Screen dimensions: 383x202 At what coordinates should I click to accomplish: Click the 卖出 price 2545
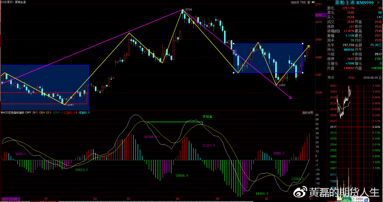(350, 13)
